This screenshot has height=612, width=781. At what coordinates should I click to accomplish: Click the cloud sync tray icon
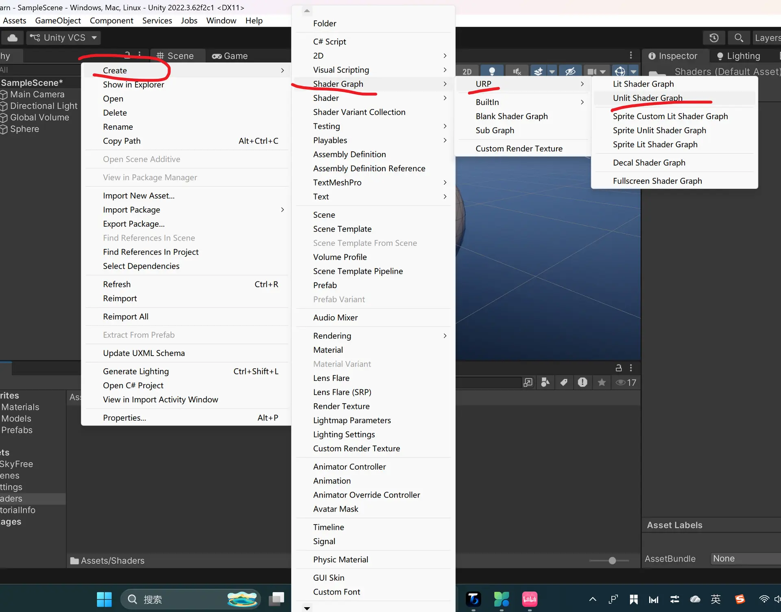coord(695,599)
